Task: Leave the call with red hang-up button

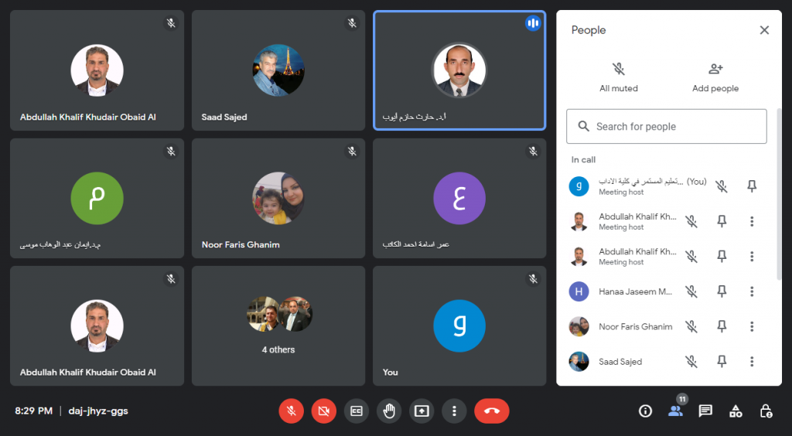Action: pos(491,410)
